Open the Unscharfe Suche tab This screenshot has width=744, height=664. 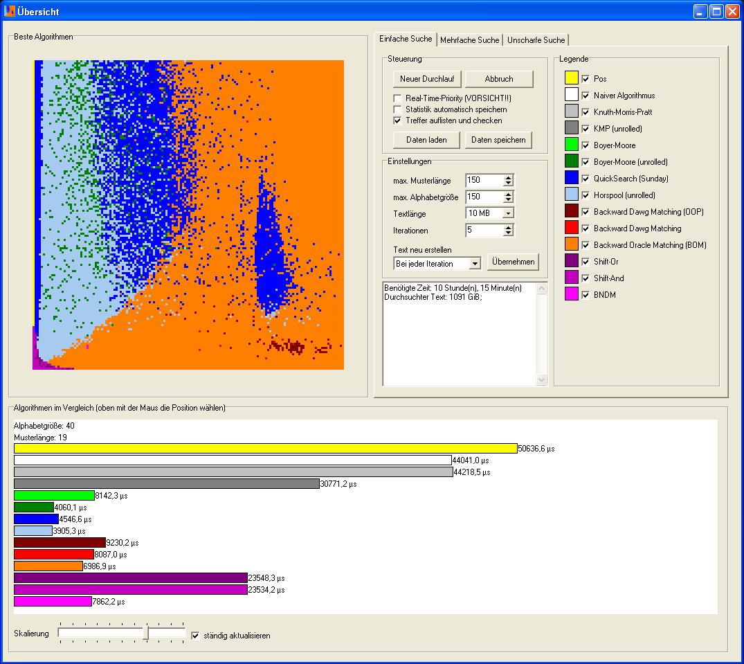[536, 40]
